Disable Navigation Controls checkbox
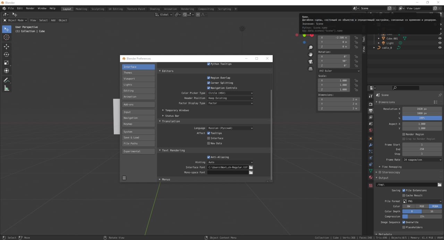This screenshot has height=240, width=444. tap(208, 88)
